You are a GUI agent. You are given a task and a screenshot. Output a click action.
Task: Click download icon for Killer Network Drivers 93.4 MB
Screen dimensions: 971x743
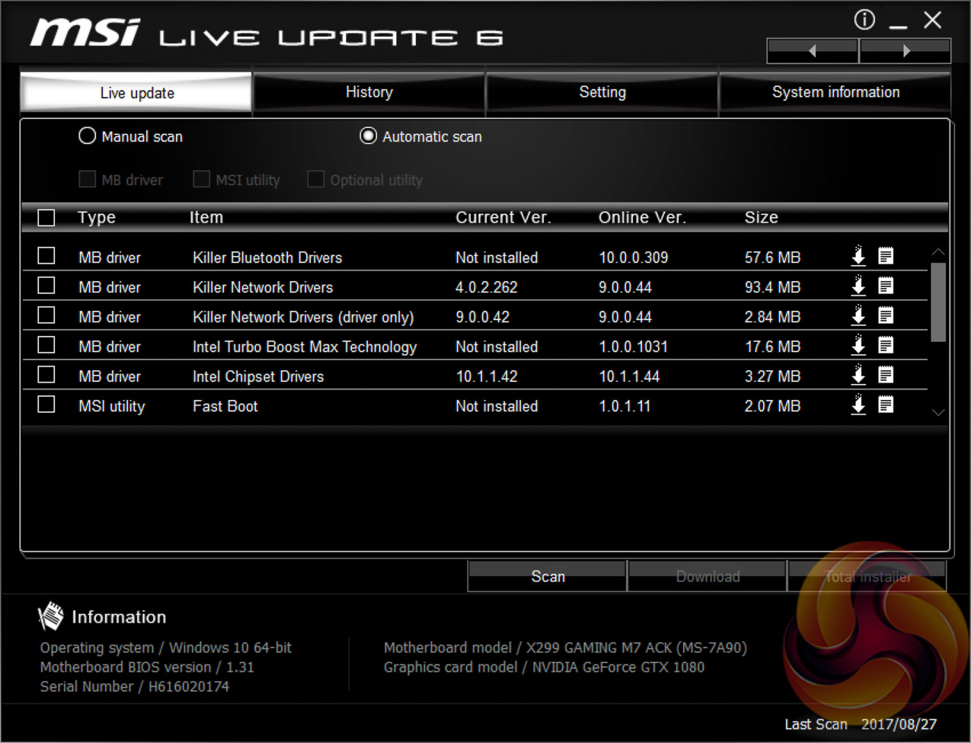pos(858,286)
